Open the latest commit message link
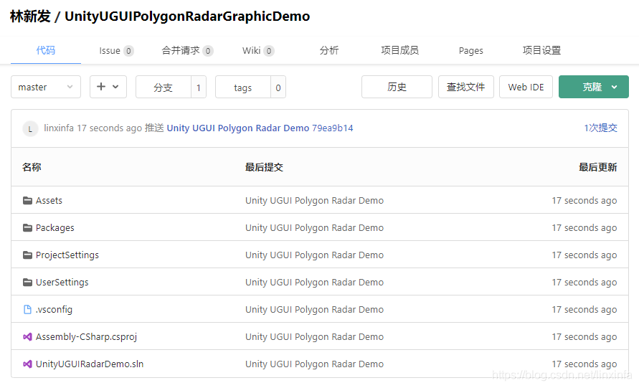The width and height of the screenshot is (639, 388). pyautogui.click(x=238, y=128)
